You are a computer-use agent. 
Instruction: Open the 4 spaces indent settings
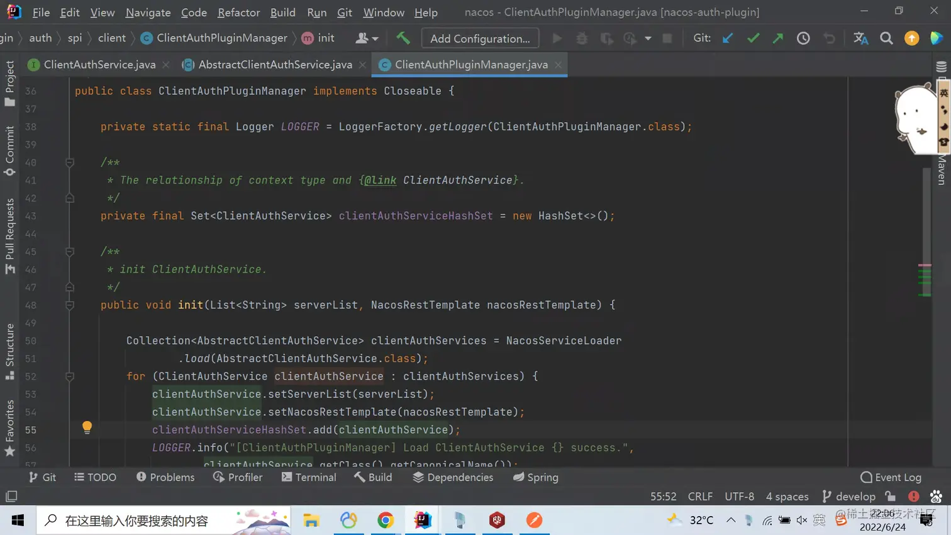click(x=787, y=496)
